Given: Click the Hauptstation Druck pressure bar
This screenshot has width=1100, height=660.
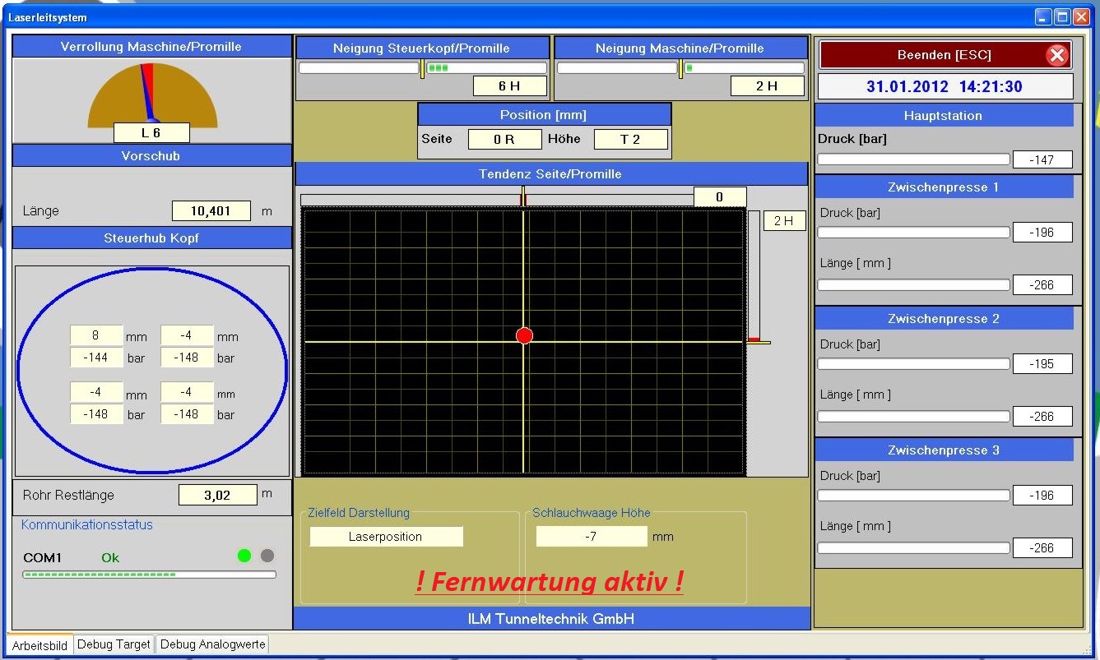Looking at the screenshot, I should [912, 159].
